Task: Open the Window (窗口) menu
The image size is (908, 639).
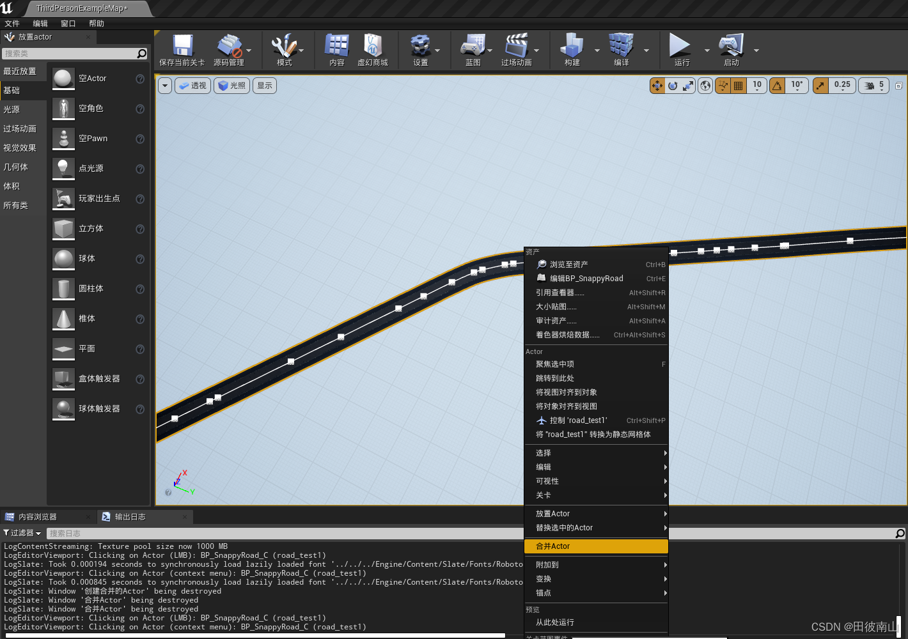Action: [x=68, y=24]
